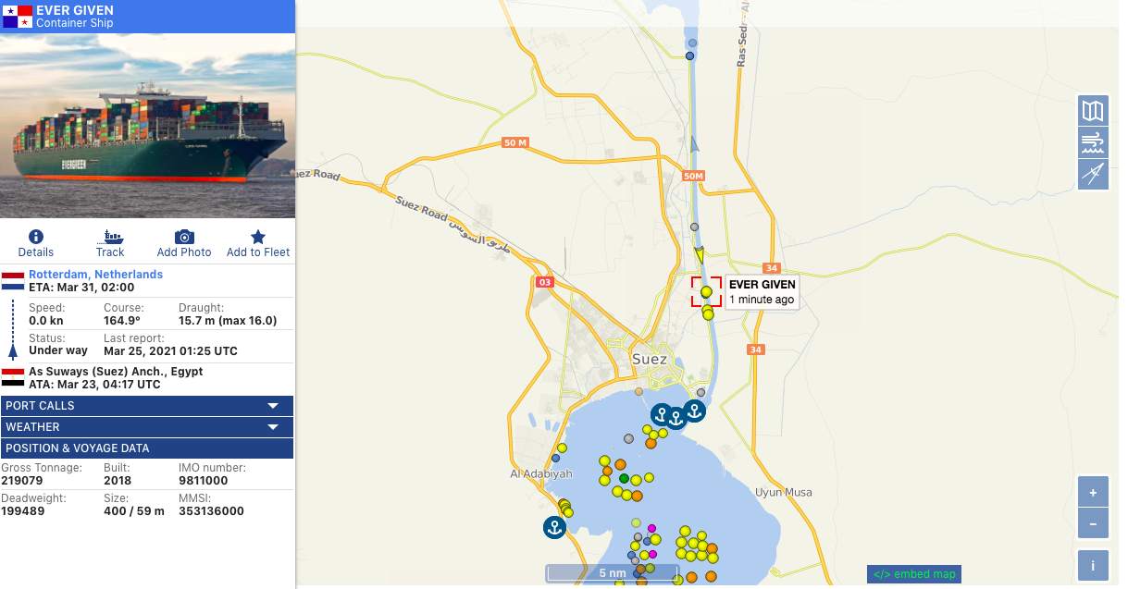Click the EVER GIVEN map label tooltip
Screen dimensions: 1128x589
coord(762,291)
